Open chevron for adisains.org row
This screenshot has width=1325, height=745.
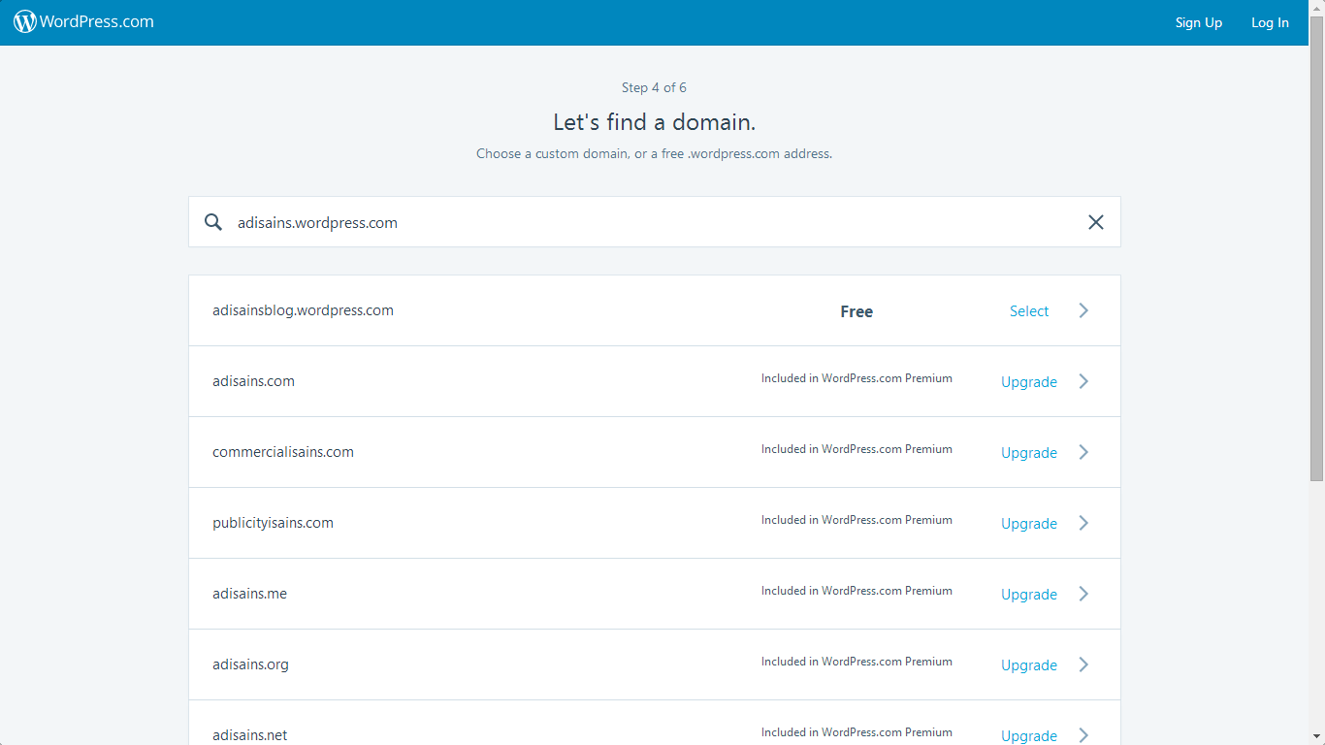pos(1083,664)
